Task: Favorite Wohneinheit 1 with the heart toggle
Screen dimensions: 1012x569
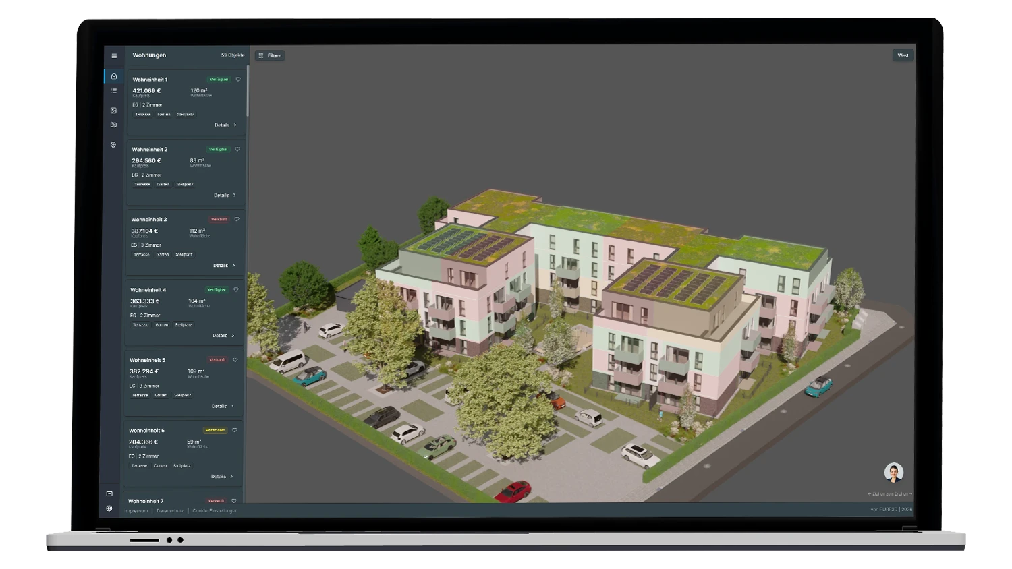Action: (x=238, y=79)
